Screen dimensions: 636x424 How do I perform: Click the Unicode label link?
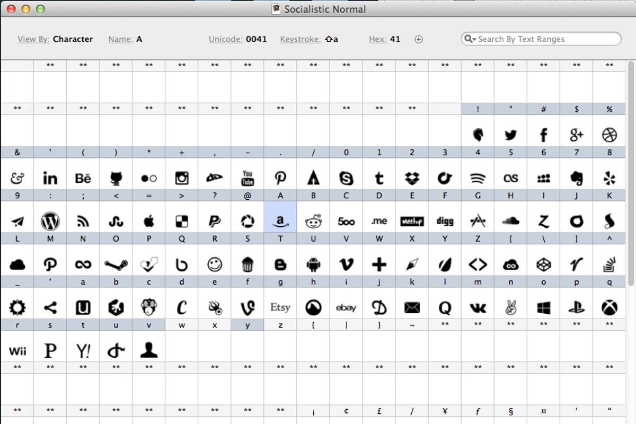click(x=225, y=39)
